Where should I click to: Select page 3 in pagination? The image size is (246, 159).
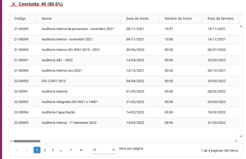pos(53,150)
